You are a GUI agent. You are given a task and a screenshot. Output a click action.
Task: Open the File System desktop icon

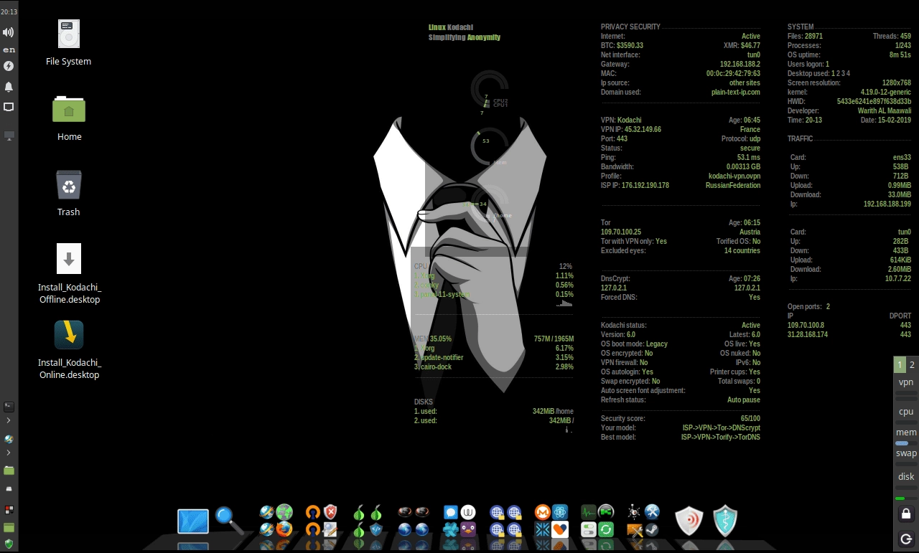[69, 34]
